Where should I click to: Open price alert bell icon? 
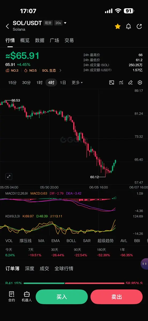click(x=128, y=26)
